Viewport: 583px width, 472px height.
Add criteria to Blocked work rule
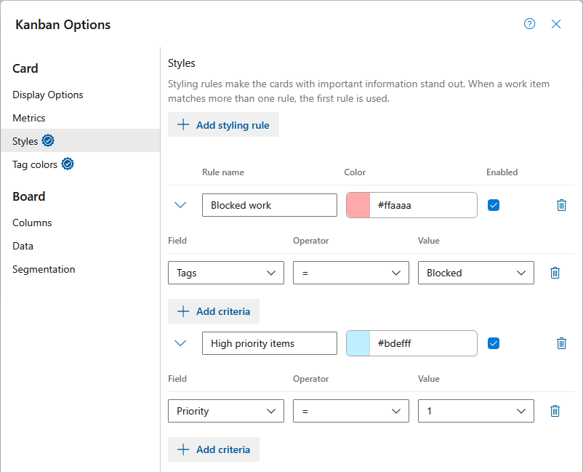point(214,311)
